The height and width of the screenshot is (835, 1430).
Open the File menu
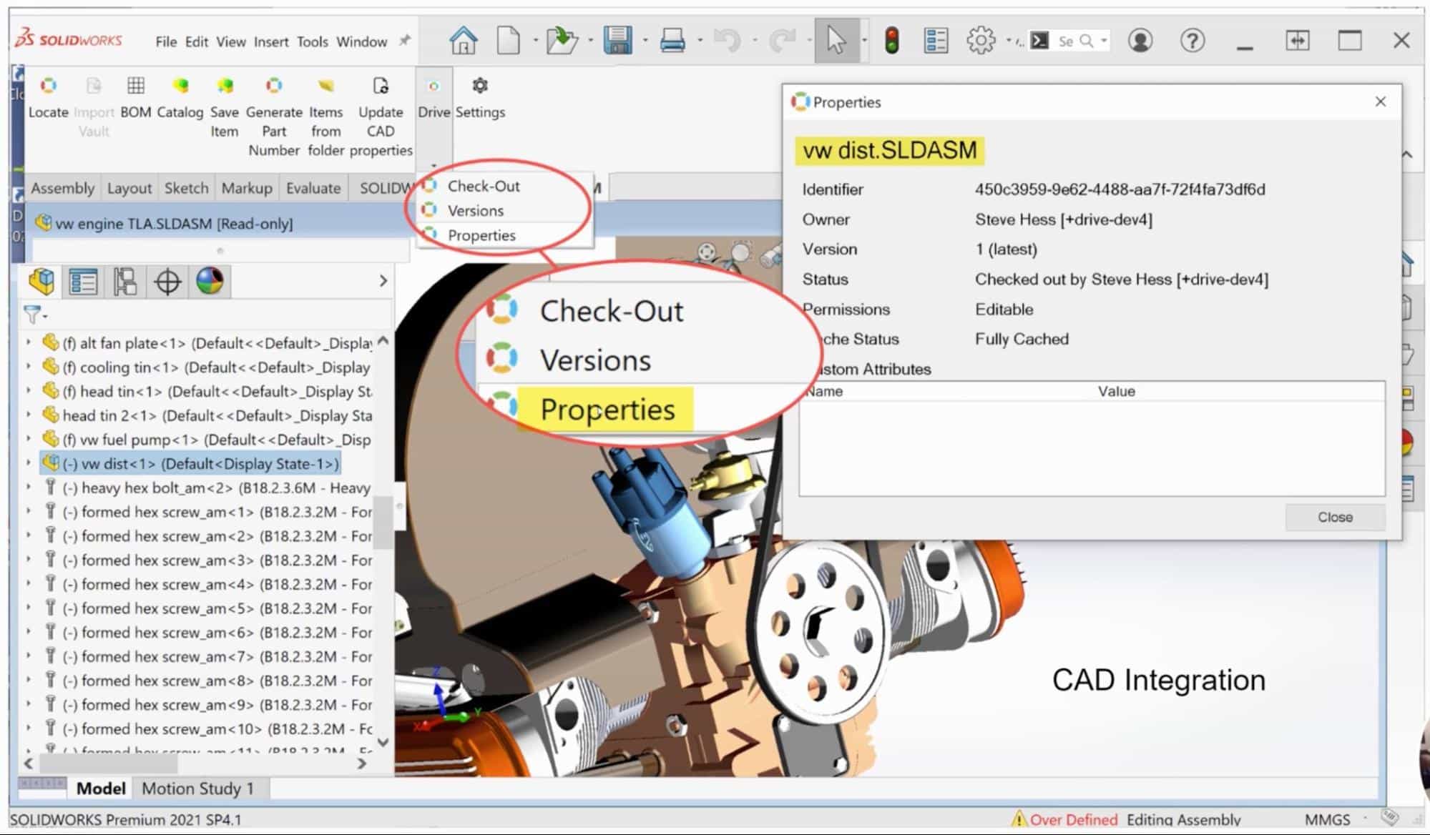click(x=166, y=41)
